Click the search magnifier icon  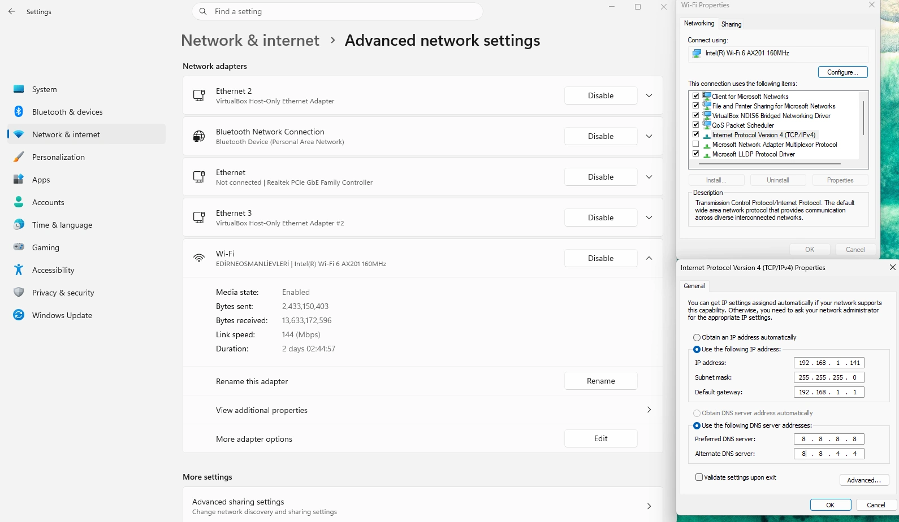[203, 11]
